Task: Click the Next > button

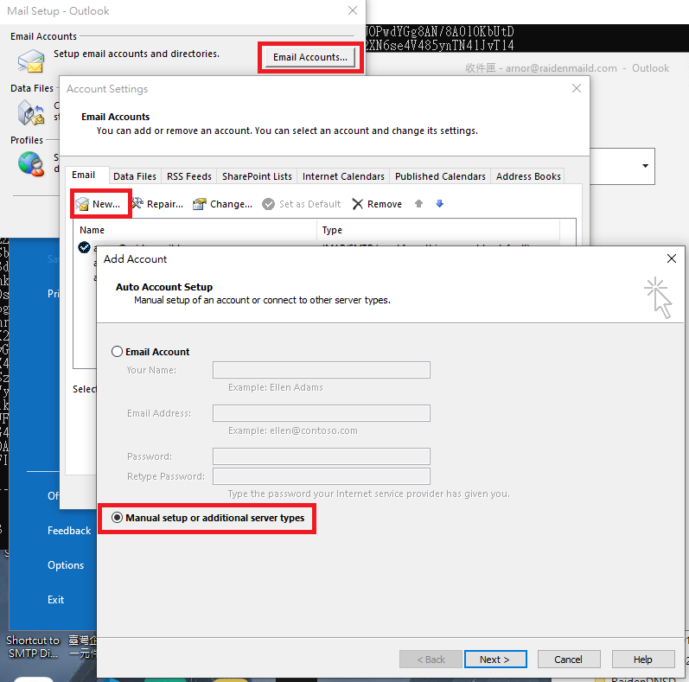Action: tap(495, 660)
